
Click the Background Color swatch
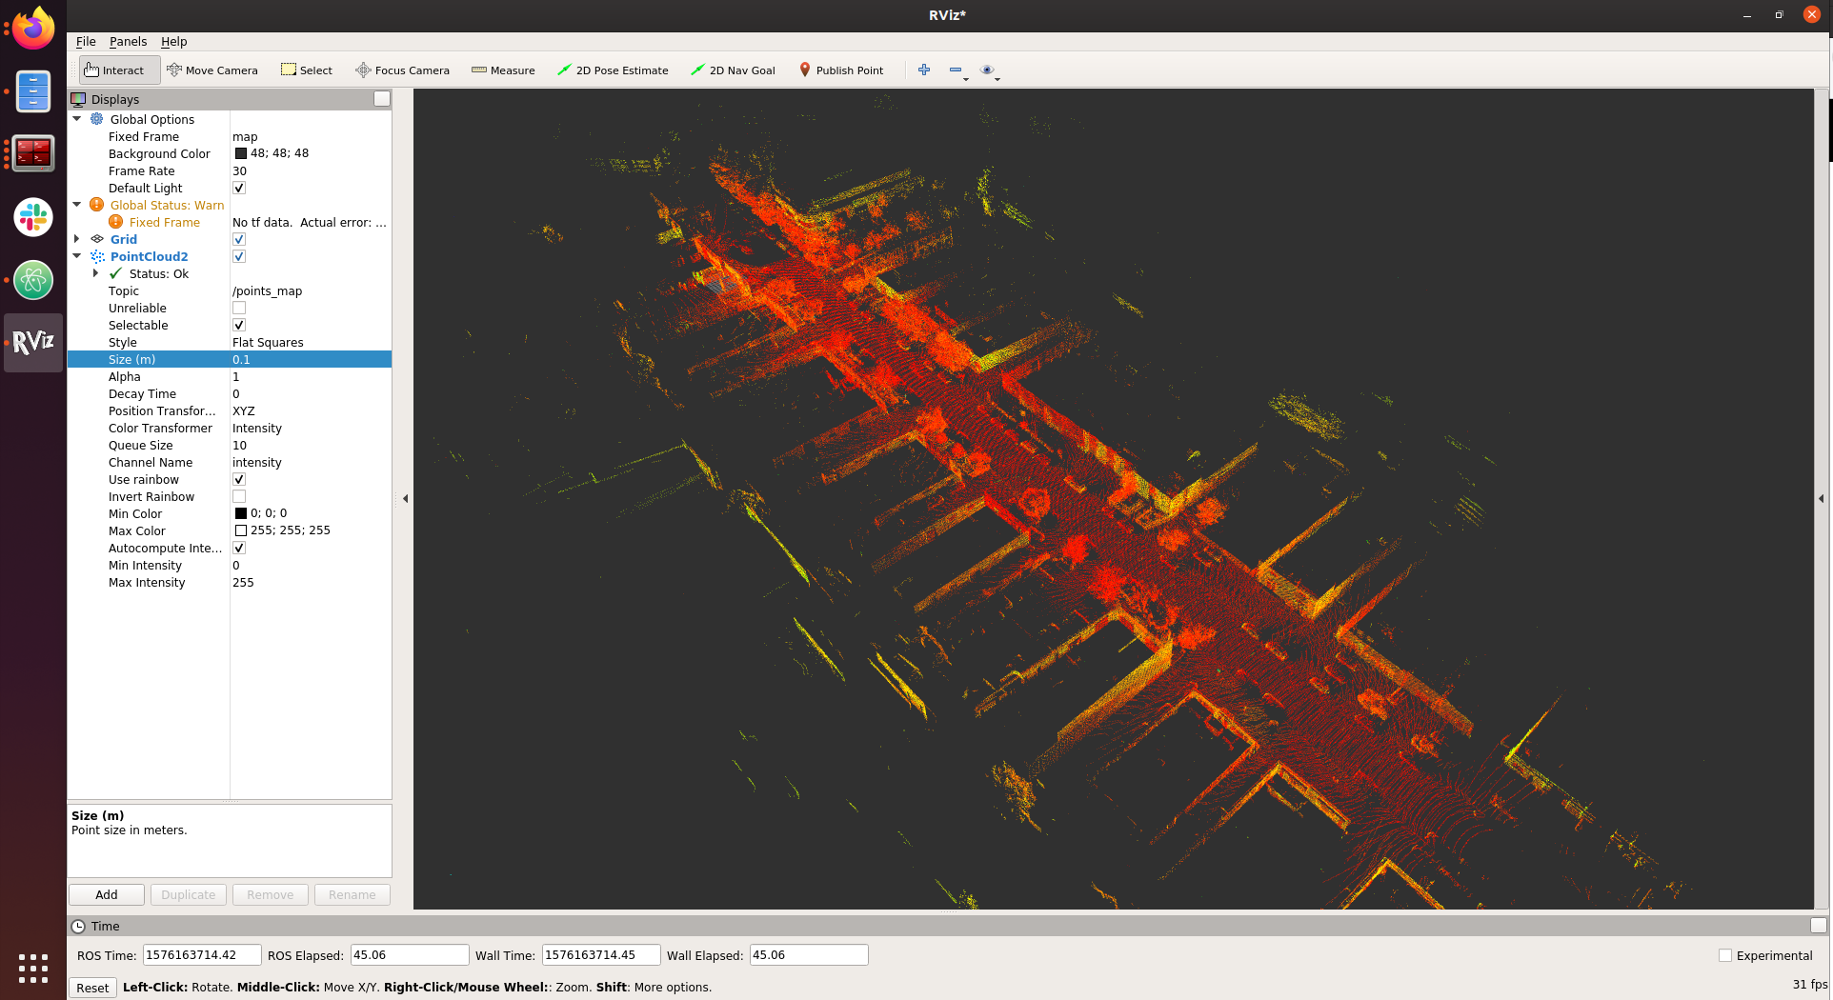coord(241,153)
